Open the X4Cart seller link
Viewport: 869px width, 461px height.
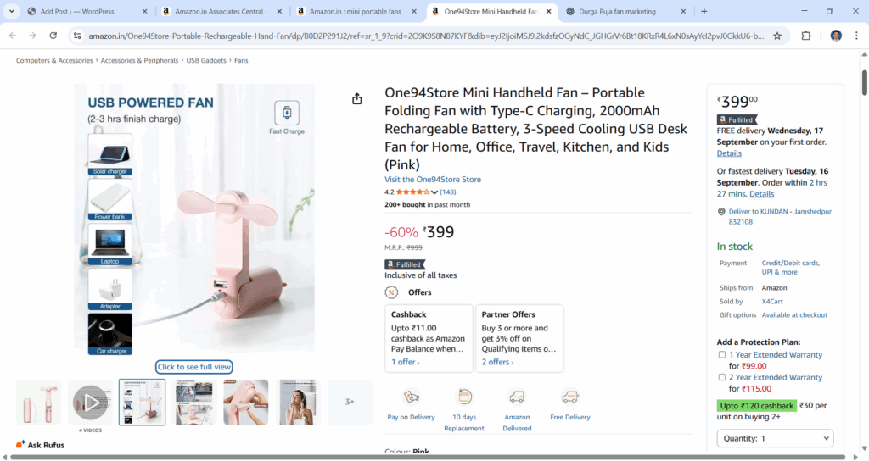coord(772,302)
